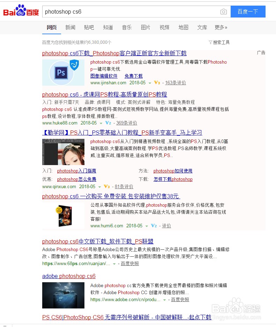The height and width of the screenshot is (327, 276).
Task: Click the https://www.adobe.com/cn/produ URL text
Action: point(125,300)
